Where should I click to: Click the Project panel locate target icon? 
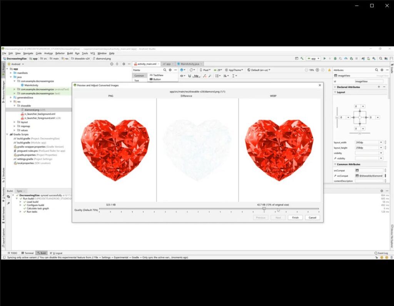(112, 64)
